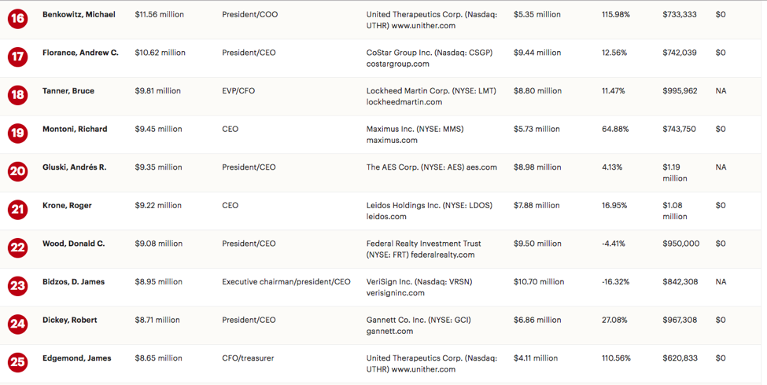
Task: Click Executive chairman/president/CEO title text
Action: [x=286, y=282]
